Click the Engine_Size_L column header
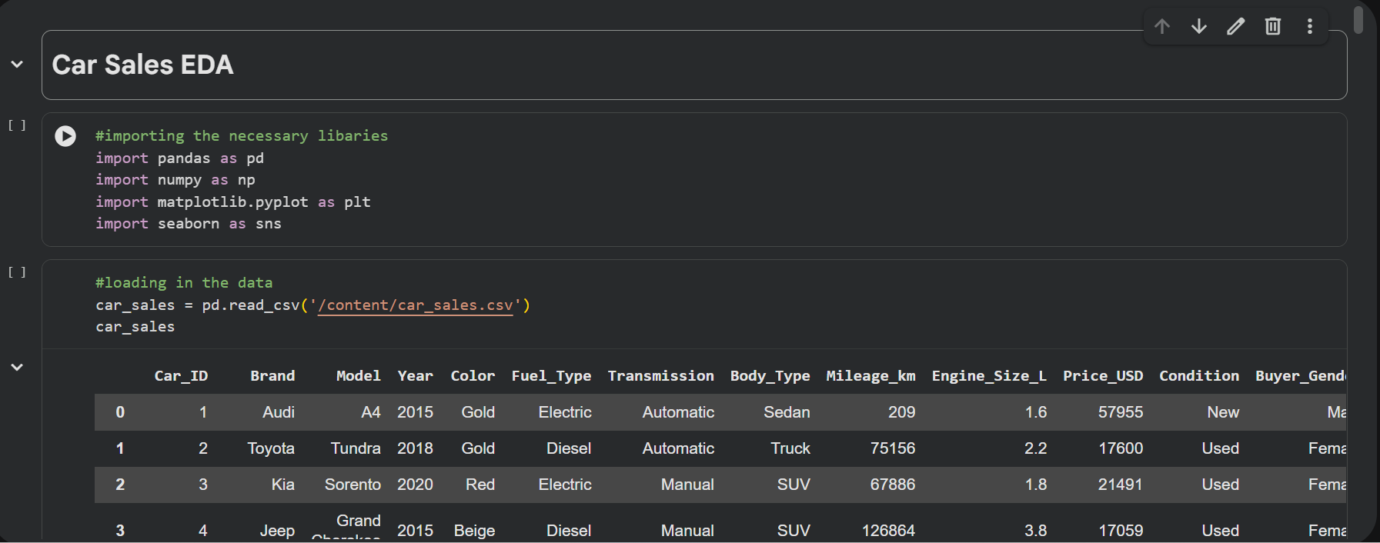 (x=989, y=376)
